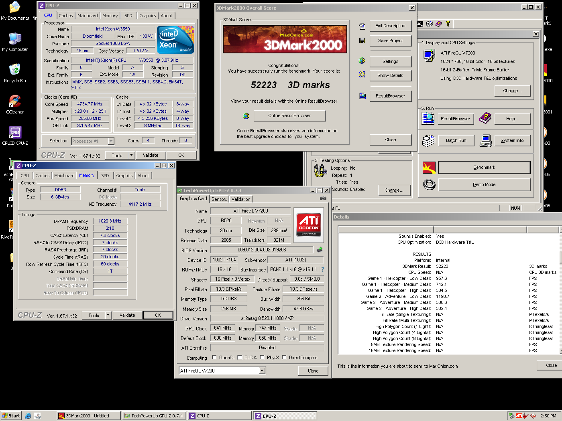The image size is (562, 421).
Task: Click the display settings monitor icon
Action: click(429, 55)
